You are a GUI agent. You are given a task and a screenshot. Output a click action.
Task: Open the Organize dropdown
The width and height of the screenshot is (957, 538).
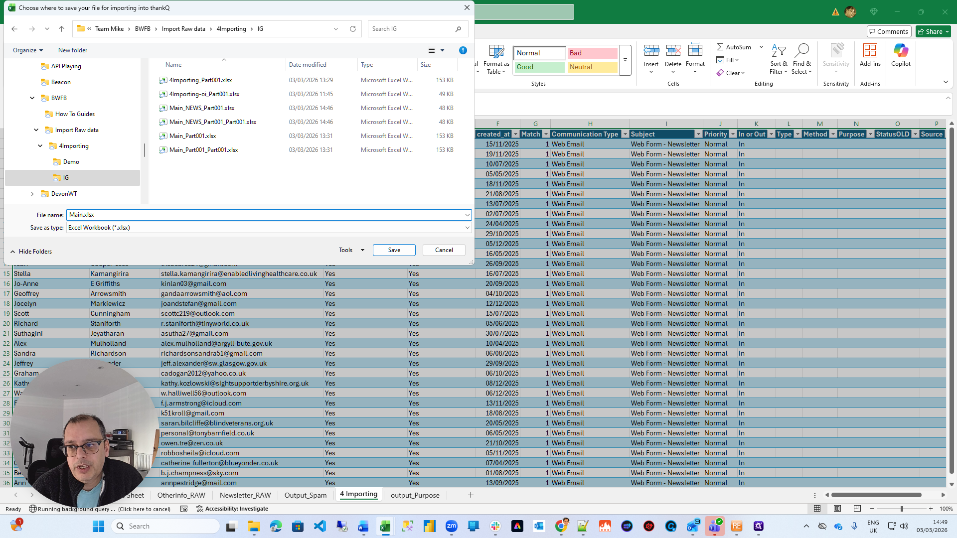tap(27, 50)
